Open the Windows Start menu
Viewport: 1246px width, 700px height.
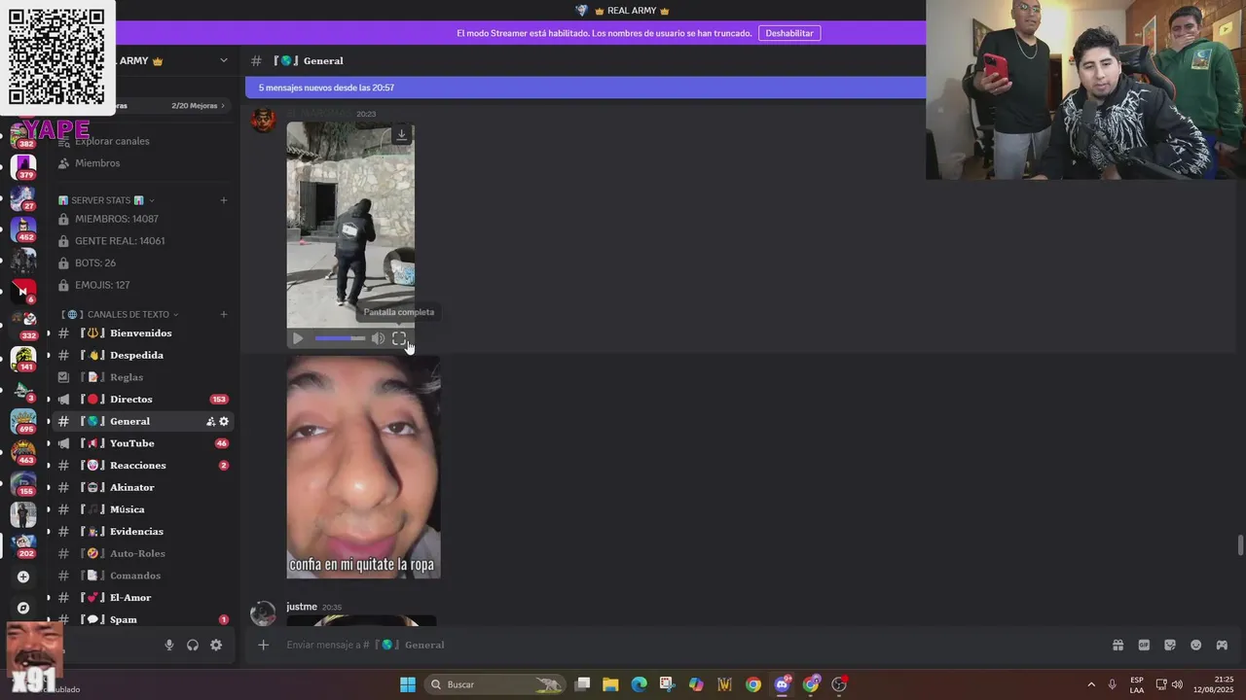pyautogui.click(x=408, y=684)
